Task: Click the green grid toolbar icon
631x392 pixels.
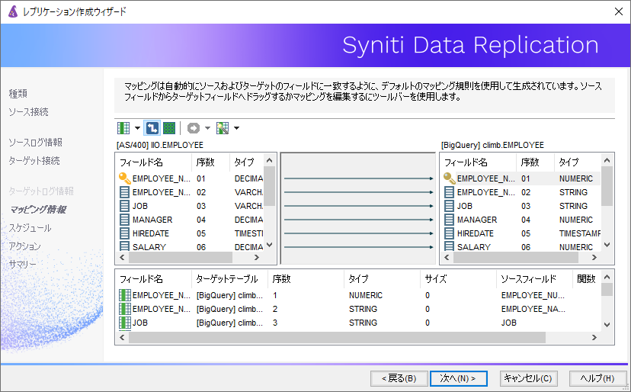Action: (169, 128)
